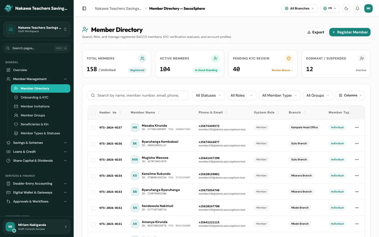Open row actions for Byaruhanga Kembabazi
Screen dimensions: 379x237
click(357, 144)
